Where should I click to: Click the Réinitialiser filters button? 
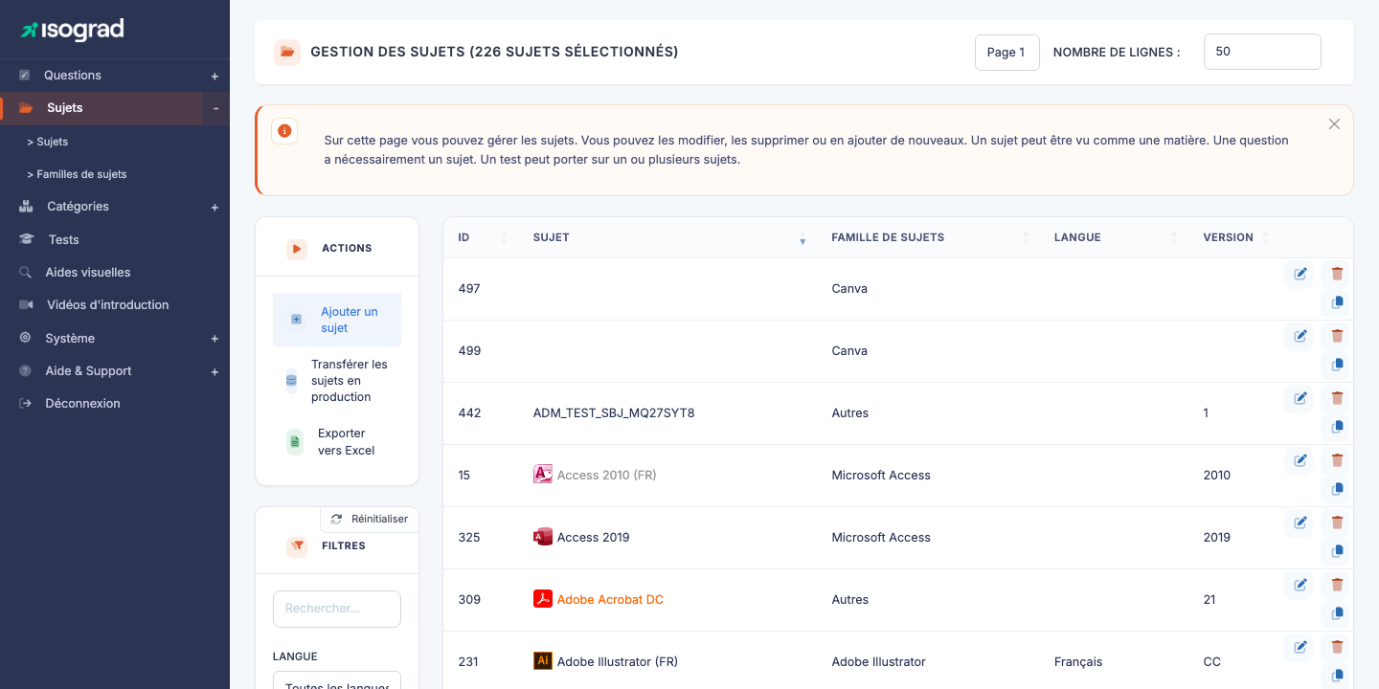[370, 519]
